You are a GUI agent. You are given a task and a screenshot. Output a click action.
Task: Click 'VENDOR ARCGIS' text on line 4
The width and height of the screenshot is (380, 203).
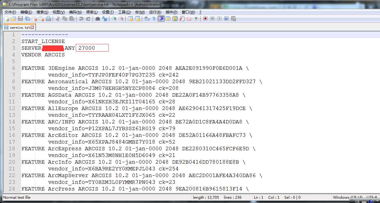coord(43,55)
